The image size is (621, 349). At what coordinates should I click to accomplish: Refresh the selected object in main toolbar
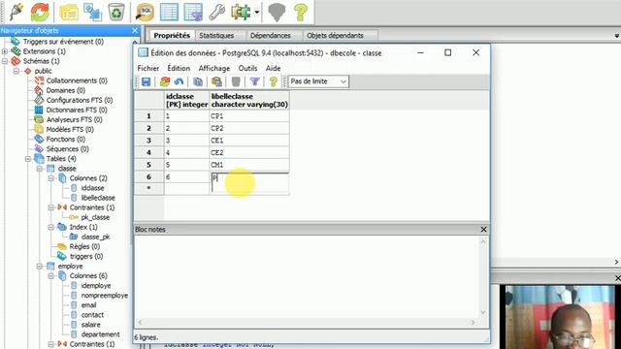click(x=40, y=12)
